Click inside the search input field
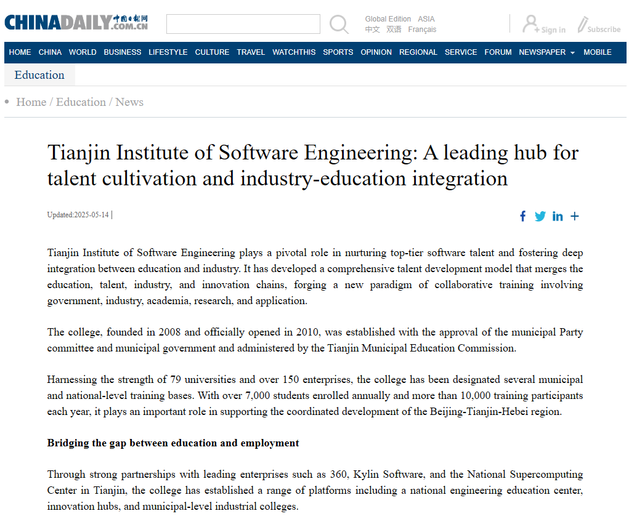 (243, 24)
